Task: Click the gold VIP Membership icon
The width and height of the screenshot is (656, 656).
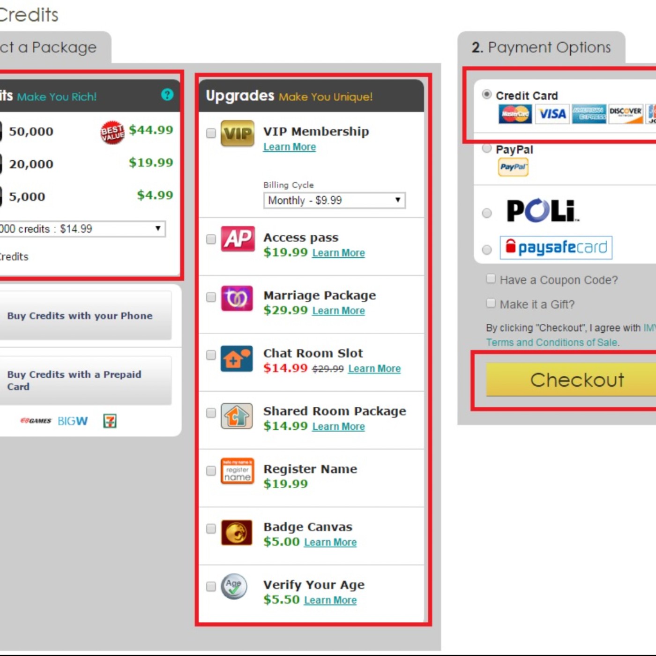Action: (x=238, y=134)
